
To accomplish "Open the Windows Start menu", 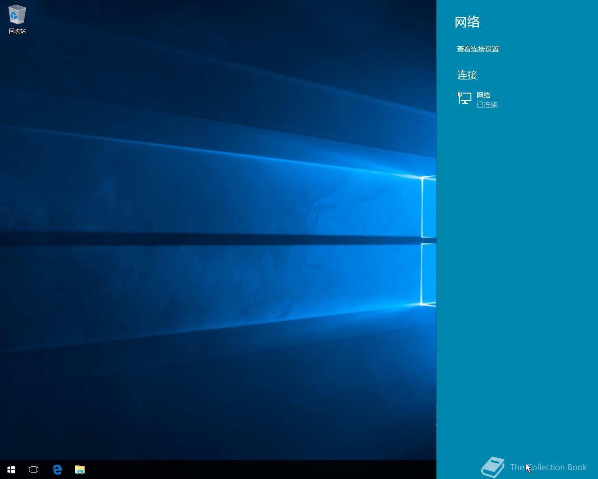I will 11,470.
